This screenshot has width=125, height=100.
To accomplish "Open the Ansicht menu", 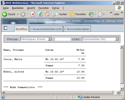I will tap(31, 8).
